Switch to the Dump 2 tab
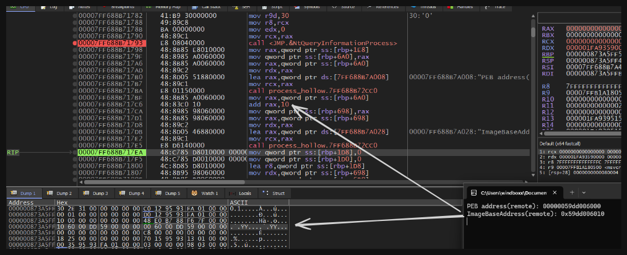Viewport: 627px width, 255px height. [x=63, y=193]
